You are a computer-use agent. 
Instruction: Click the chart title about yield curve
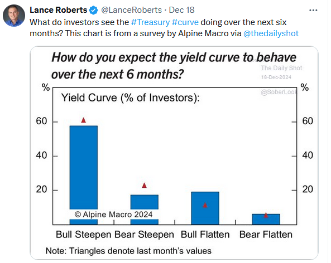coord(174,66)
